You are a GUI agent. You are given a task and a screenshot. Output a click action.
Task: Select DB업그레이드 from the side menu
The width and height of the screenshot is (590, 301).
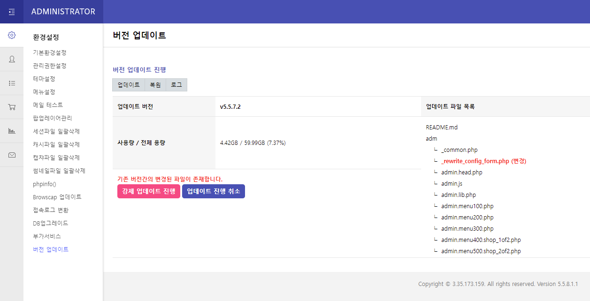coord(51,223)
